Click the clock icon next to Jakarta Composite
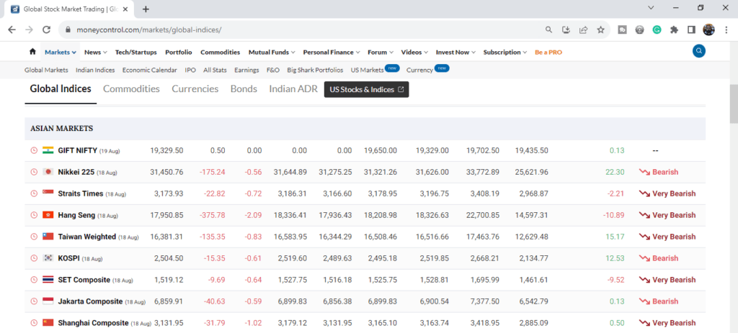 pos(33,301)
